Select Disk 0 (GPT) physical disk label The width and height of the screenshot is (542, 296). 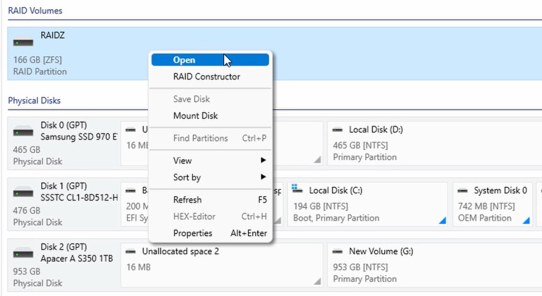coord(64,125)
